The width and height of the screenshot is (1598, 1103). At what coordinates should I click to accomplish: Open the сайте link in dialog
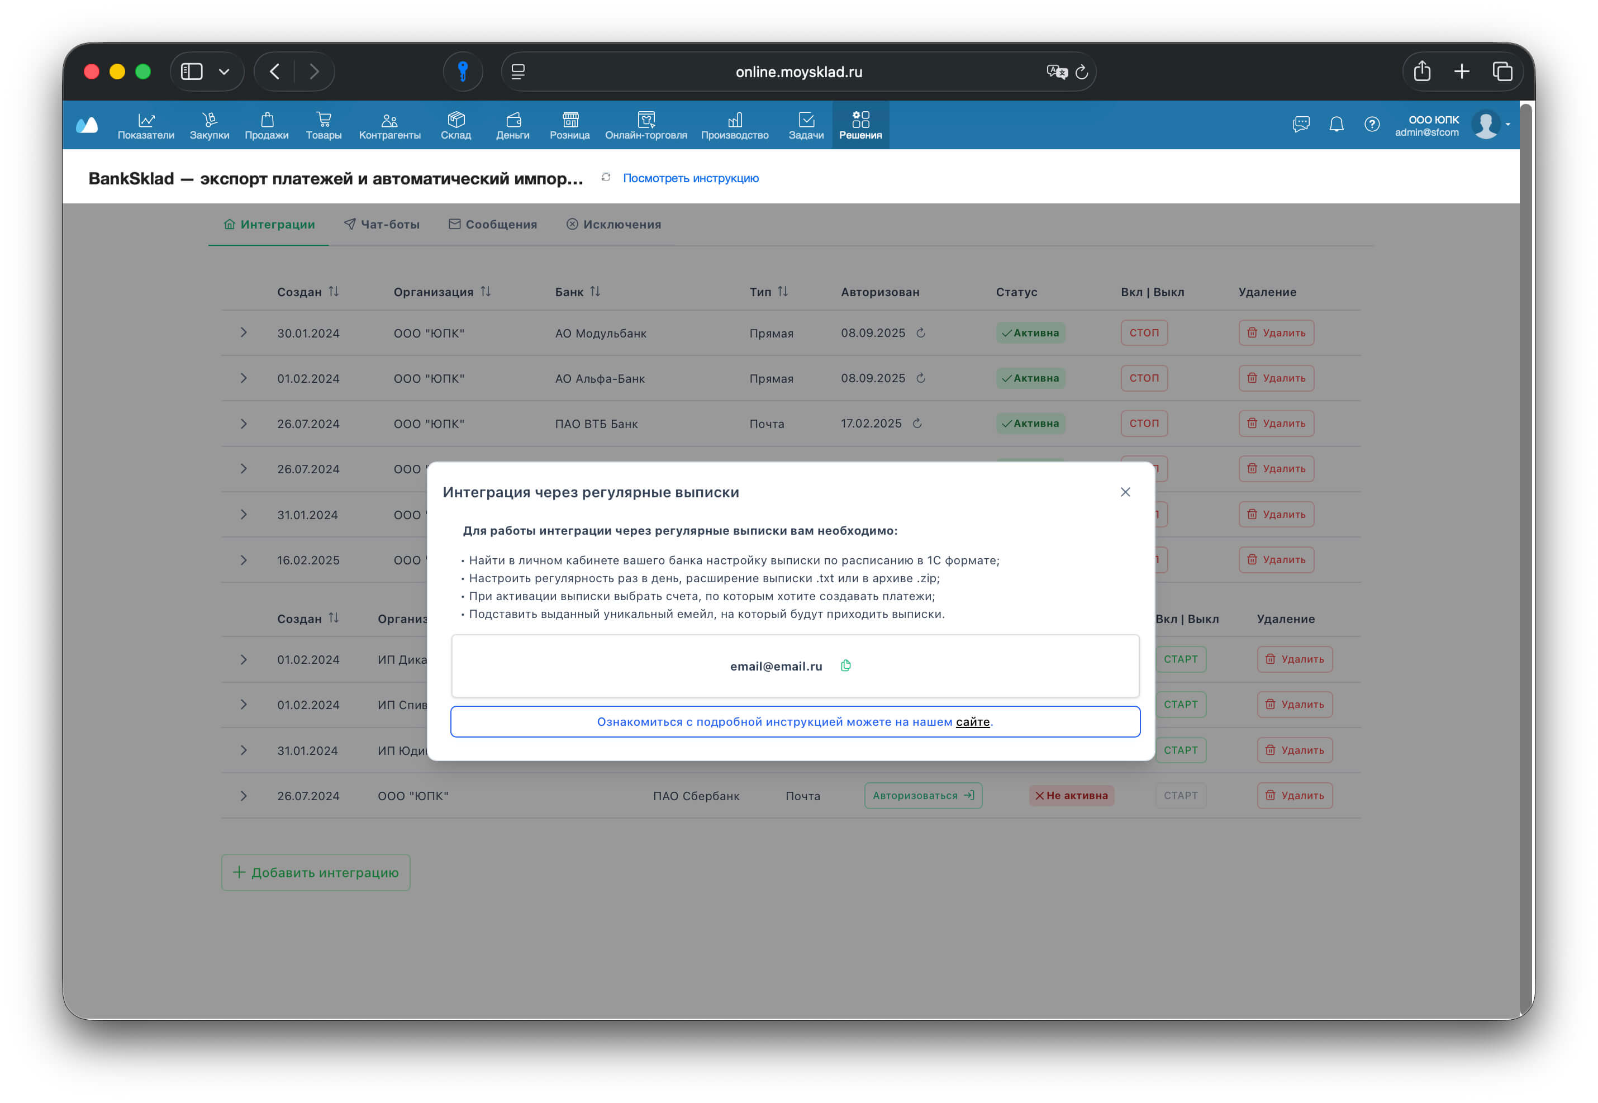[x=973, y=721]
